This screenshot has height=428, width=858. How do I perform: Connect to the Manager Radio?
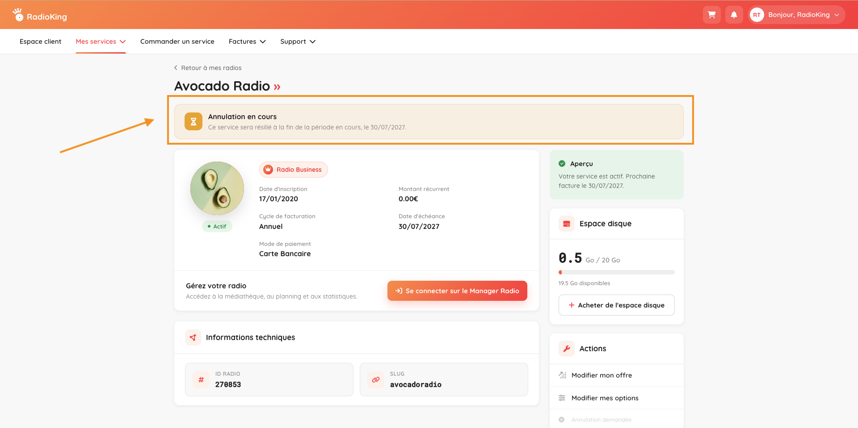(457, 291)
